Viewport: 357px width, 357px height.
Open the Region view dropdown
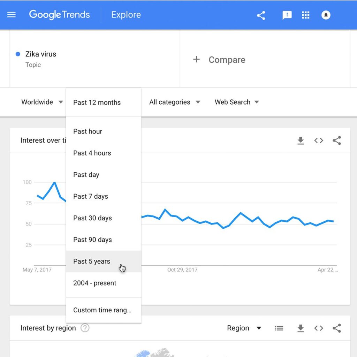244,328
